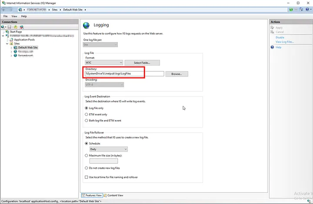Click the Browse... button for log directory

pyautogui.click(x=176, y=74)
